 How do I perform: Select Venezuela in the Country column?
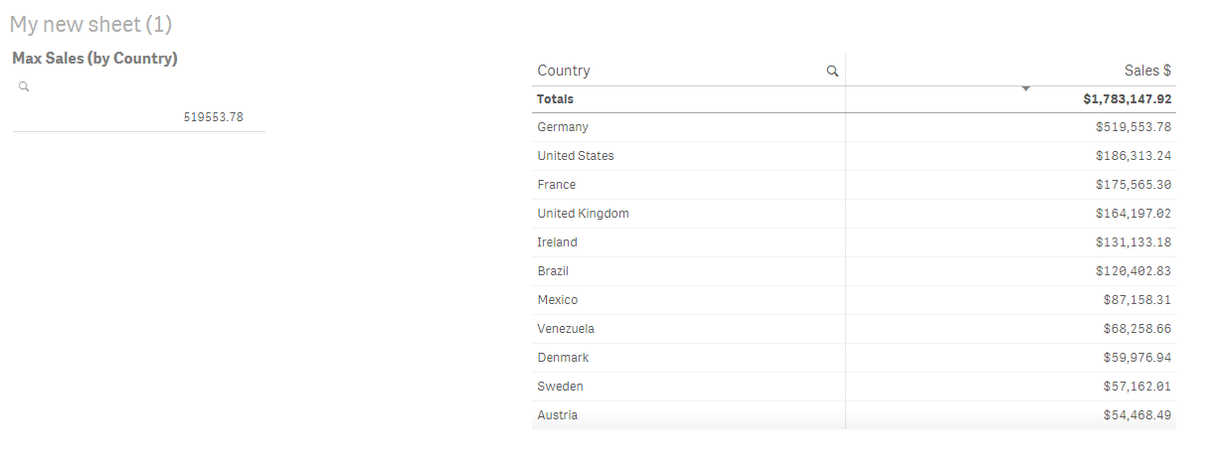(x=566, y=329)
